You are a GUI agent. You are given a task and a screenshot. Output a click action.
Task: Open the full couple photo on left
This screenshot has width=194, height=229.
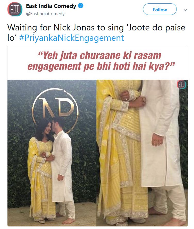(x=52, y=153)
